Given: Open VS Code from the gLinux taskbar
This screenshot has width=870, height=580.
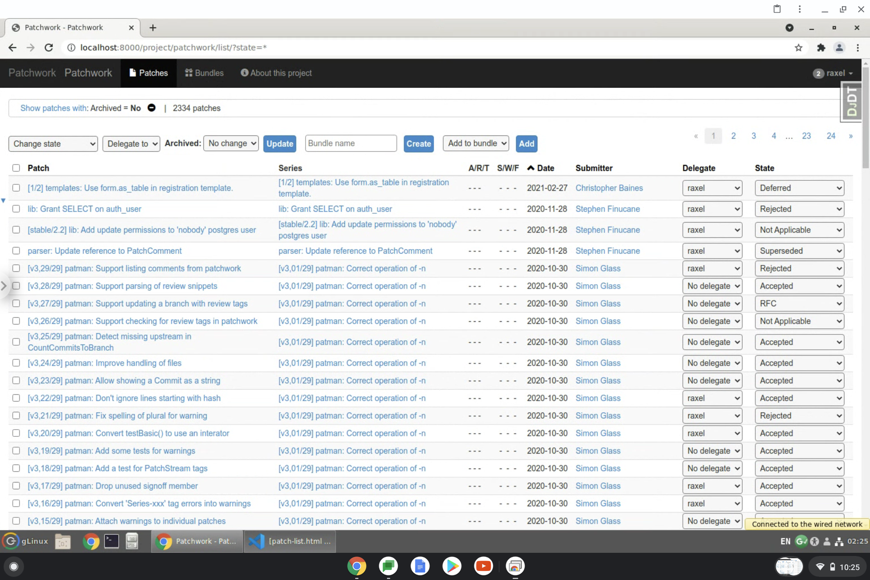Looking at the screenshot, I should (x=290, y=541).
